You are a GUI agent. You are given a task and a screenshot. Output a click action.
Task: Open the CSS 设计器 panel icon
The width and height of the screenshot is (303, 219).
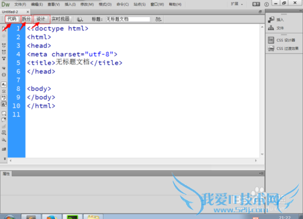coord(271,40)
